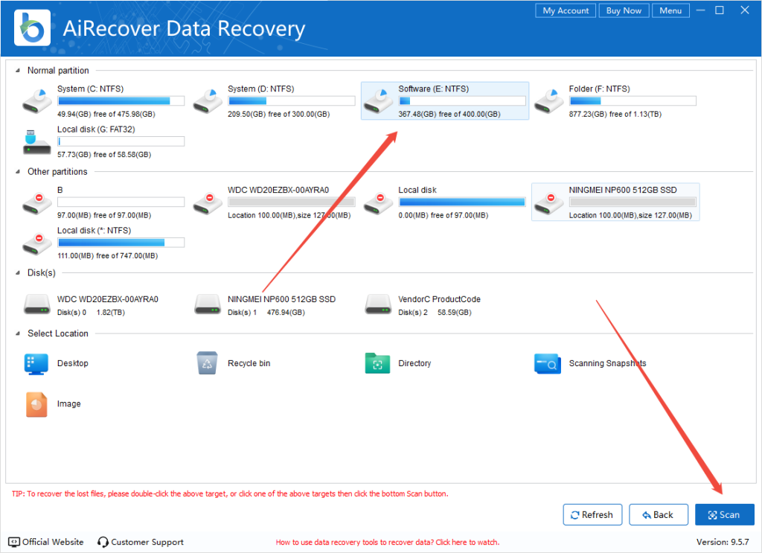Open the Directory folder icon
The height and width of the screenshot is (553, 762).
[378, 363]
